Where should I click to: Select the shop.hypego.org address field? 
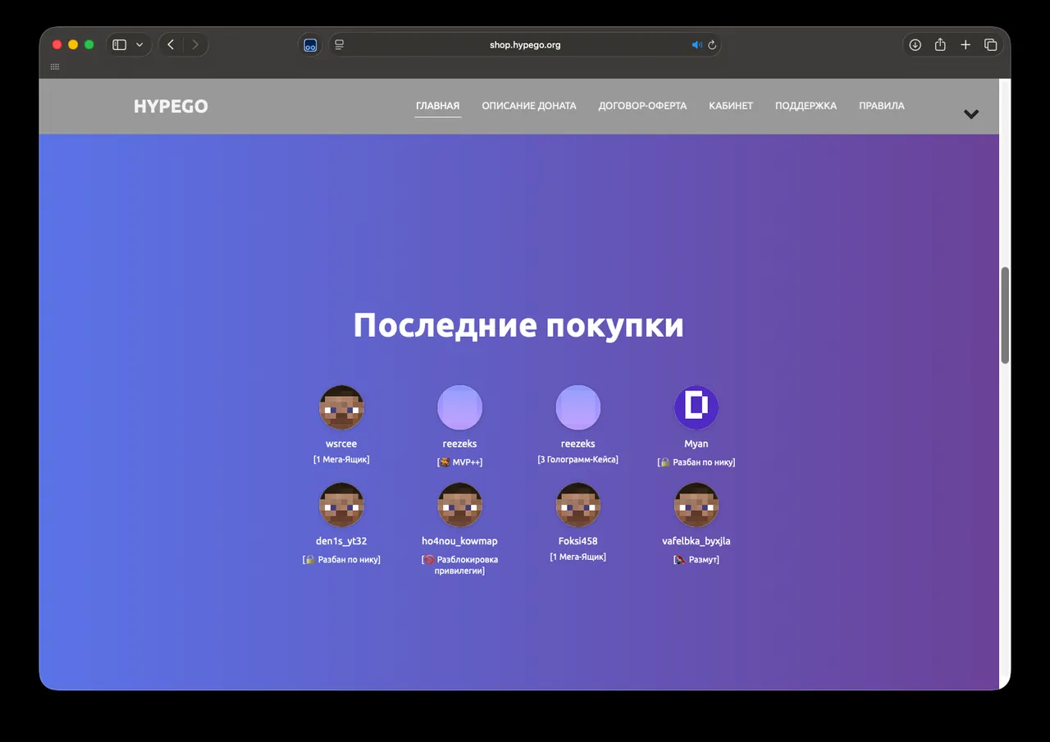(525, 45)
